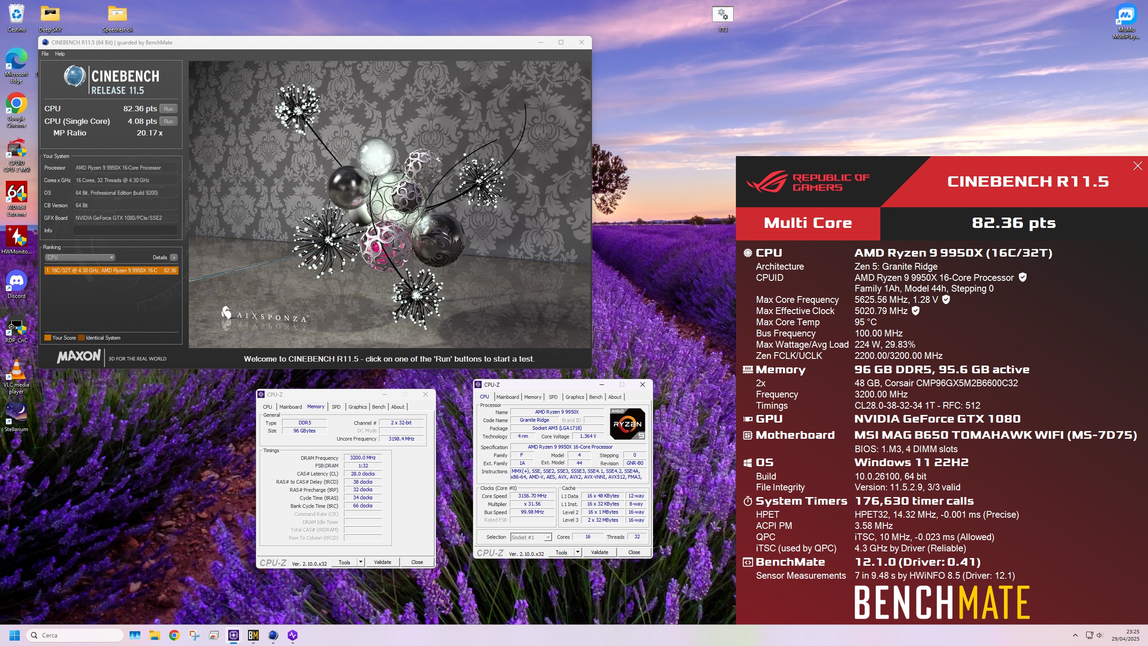Open the taskbar clock and date
The height and width of the screenshot is (646, 1148).
click(x=1126, y=635)
